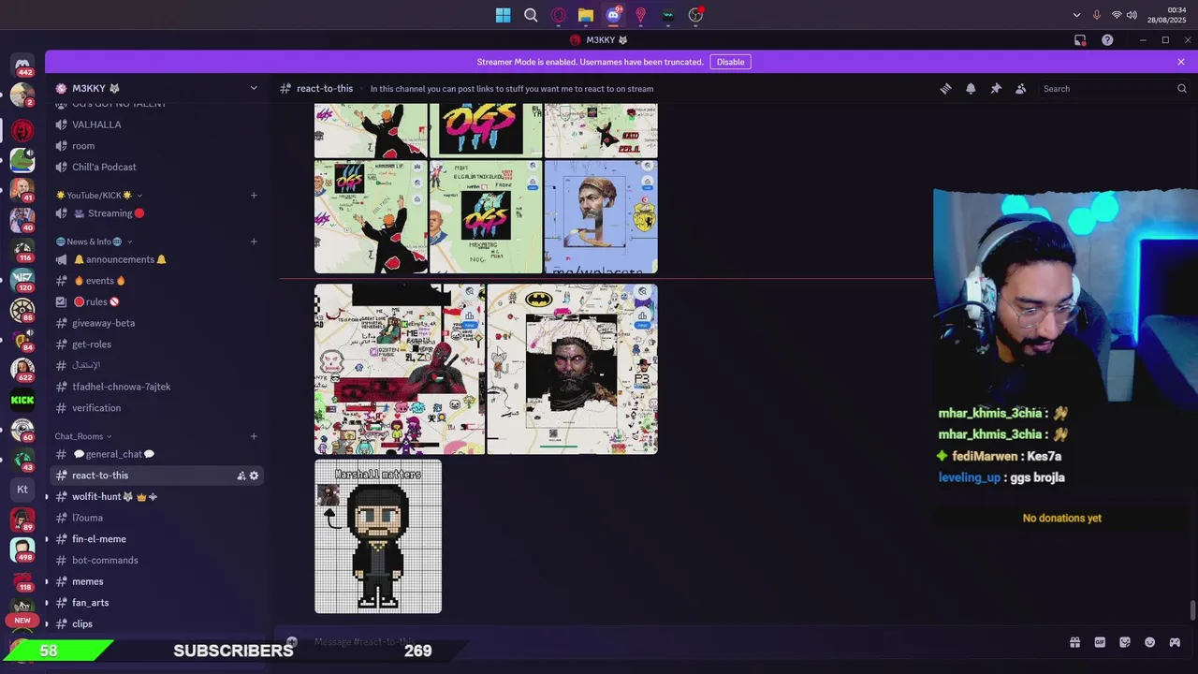Open Discord help question mark icon
This screenshot has width=1198, height=674.
tap(1107, 40)
